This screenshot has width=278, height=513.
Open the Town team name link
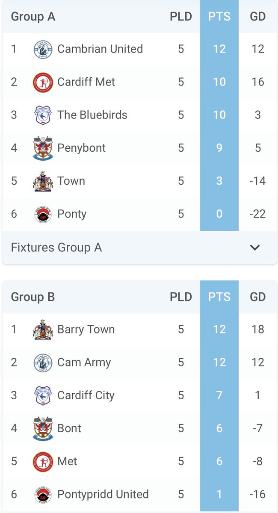(71, 181)
